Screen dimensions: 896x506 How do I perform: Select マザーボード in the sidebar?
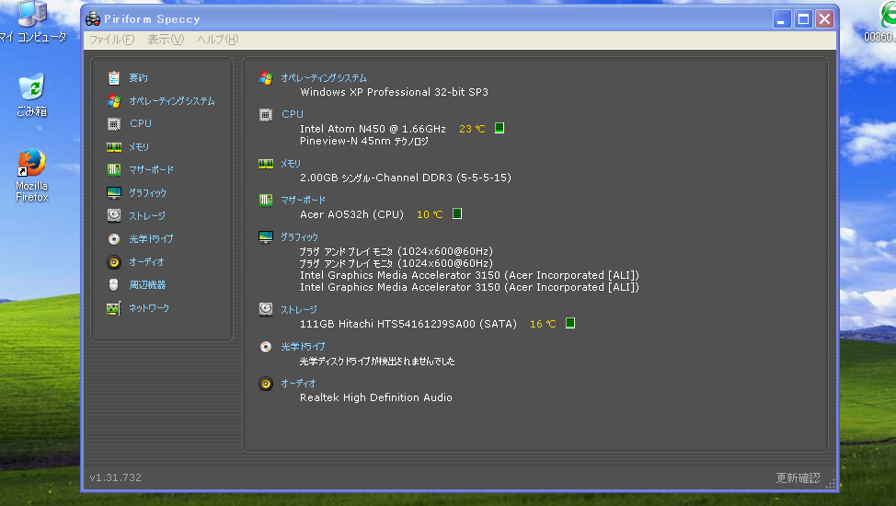151,170
